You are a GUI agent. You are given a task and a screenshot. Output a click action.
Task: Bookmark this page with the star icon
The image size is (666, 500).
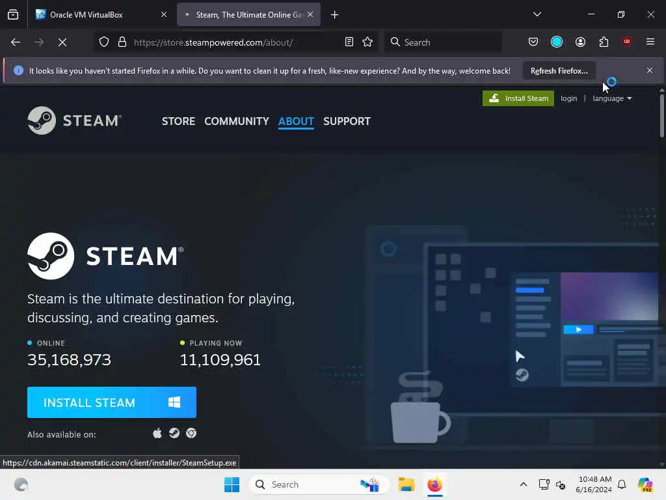click(368, 42)
